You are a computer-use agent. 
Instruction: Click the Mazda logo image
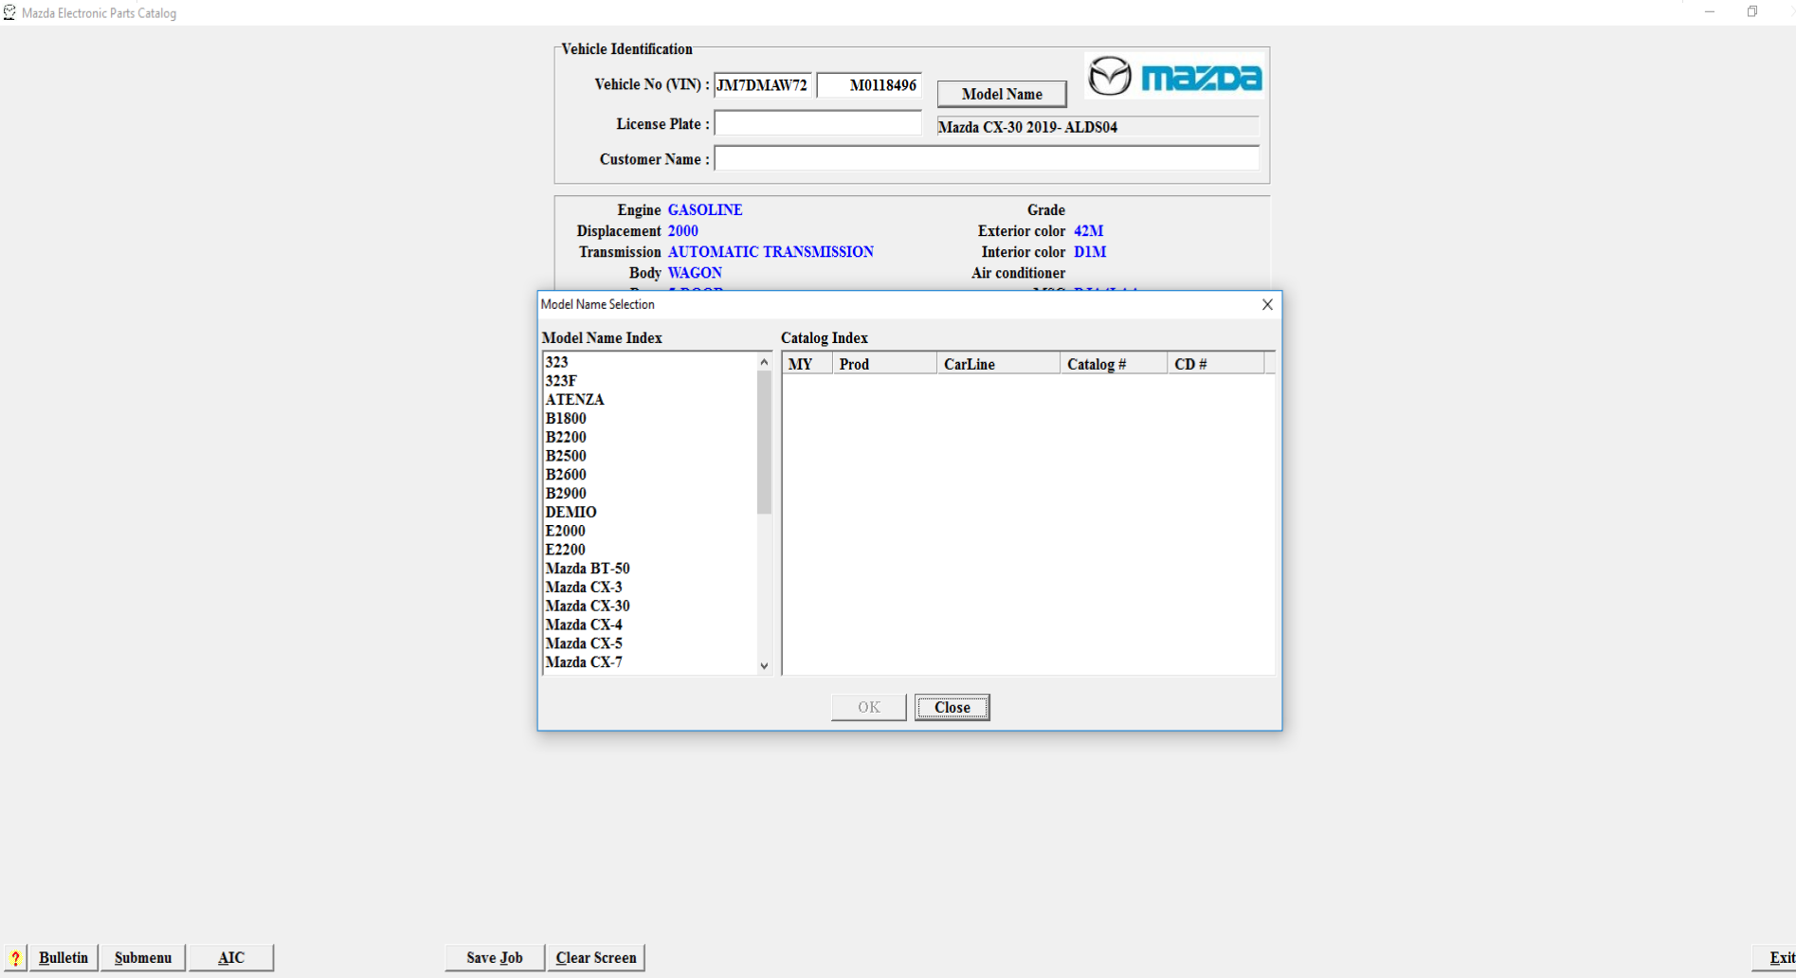pyautogui.click(x=1174, y=77)
